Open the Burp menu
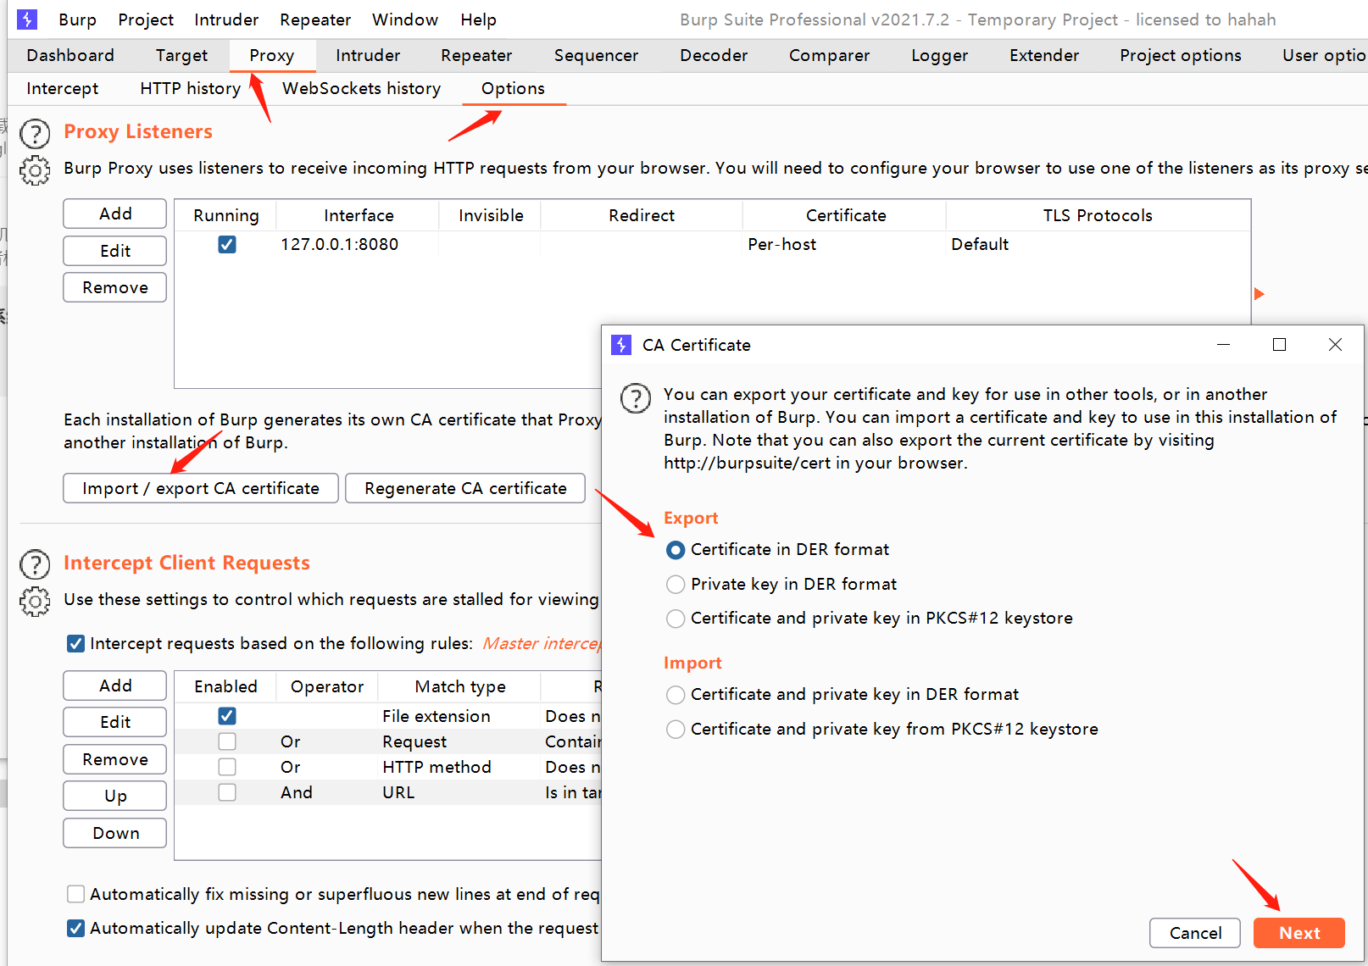This screenshot has width=1368, height=966. coord(77,19)
